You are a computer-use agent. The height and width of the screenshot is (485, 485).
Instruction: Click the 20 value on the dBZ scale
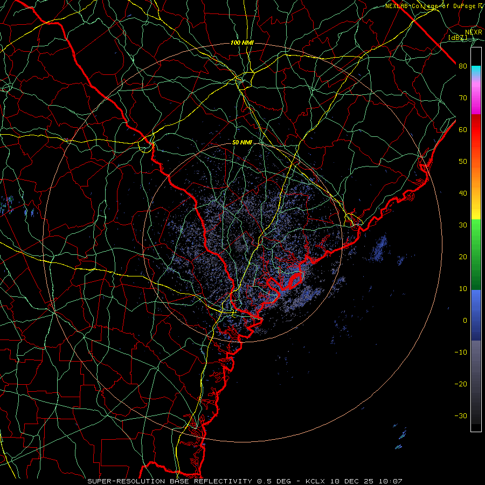(x=463, y=257)
